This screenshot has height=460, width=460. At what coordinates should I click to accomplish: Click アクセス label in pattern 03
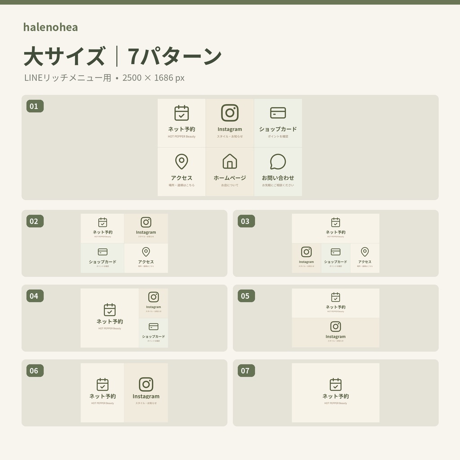point(365,262)
